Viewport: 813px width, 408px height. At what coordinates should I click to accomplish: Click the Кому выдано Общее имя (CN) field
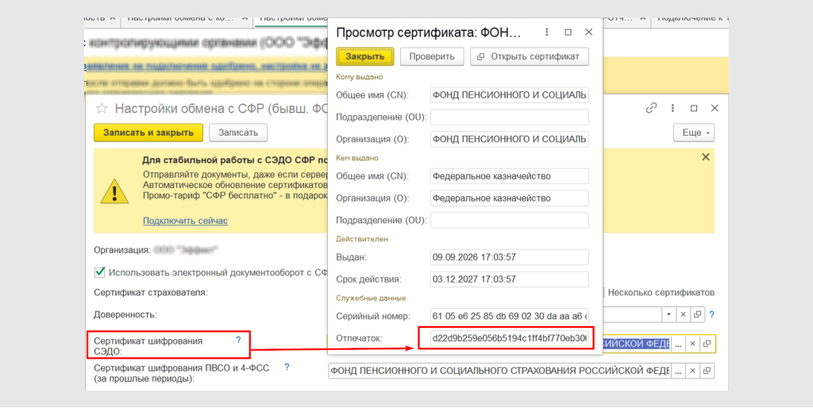tap(509, 95)
